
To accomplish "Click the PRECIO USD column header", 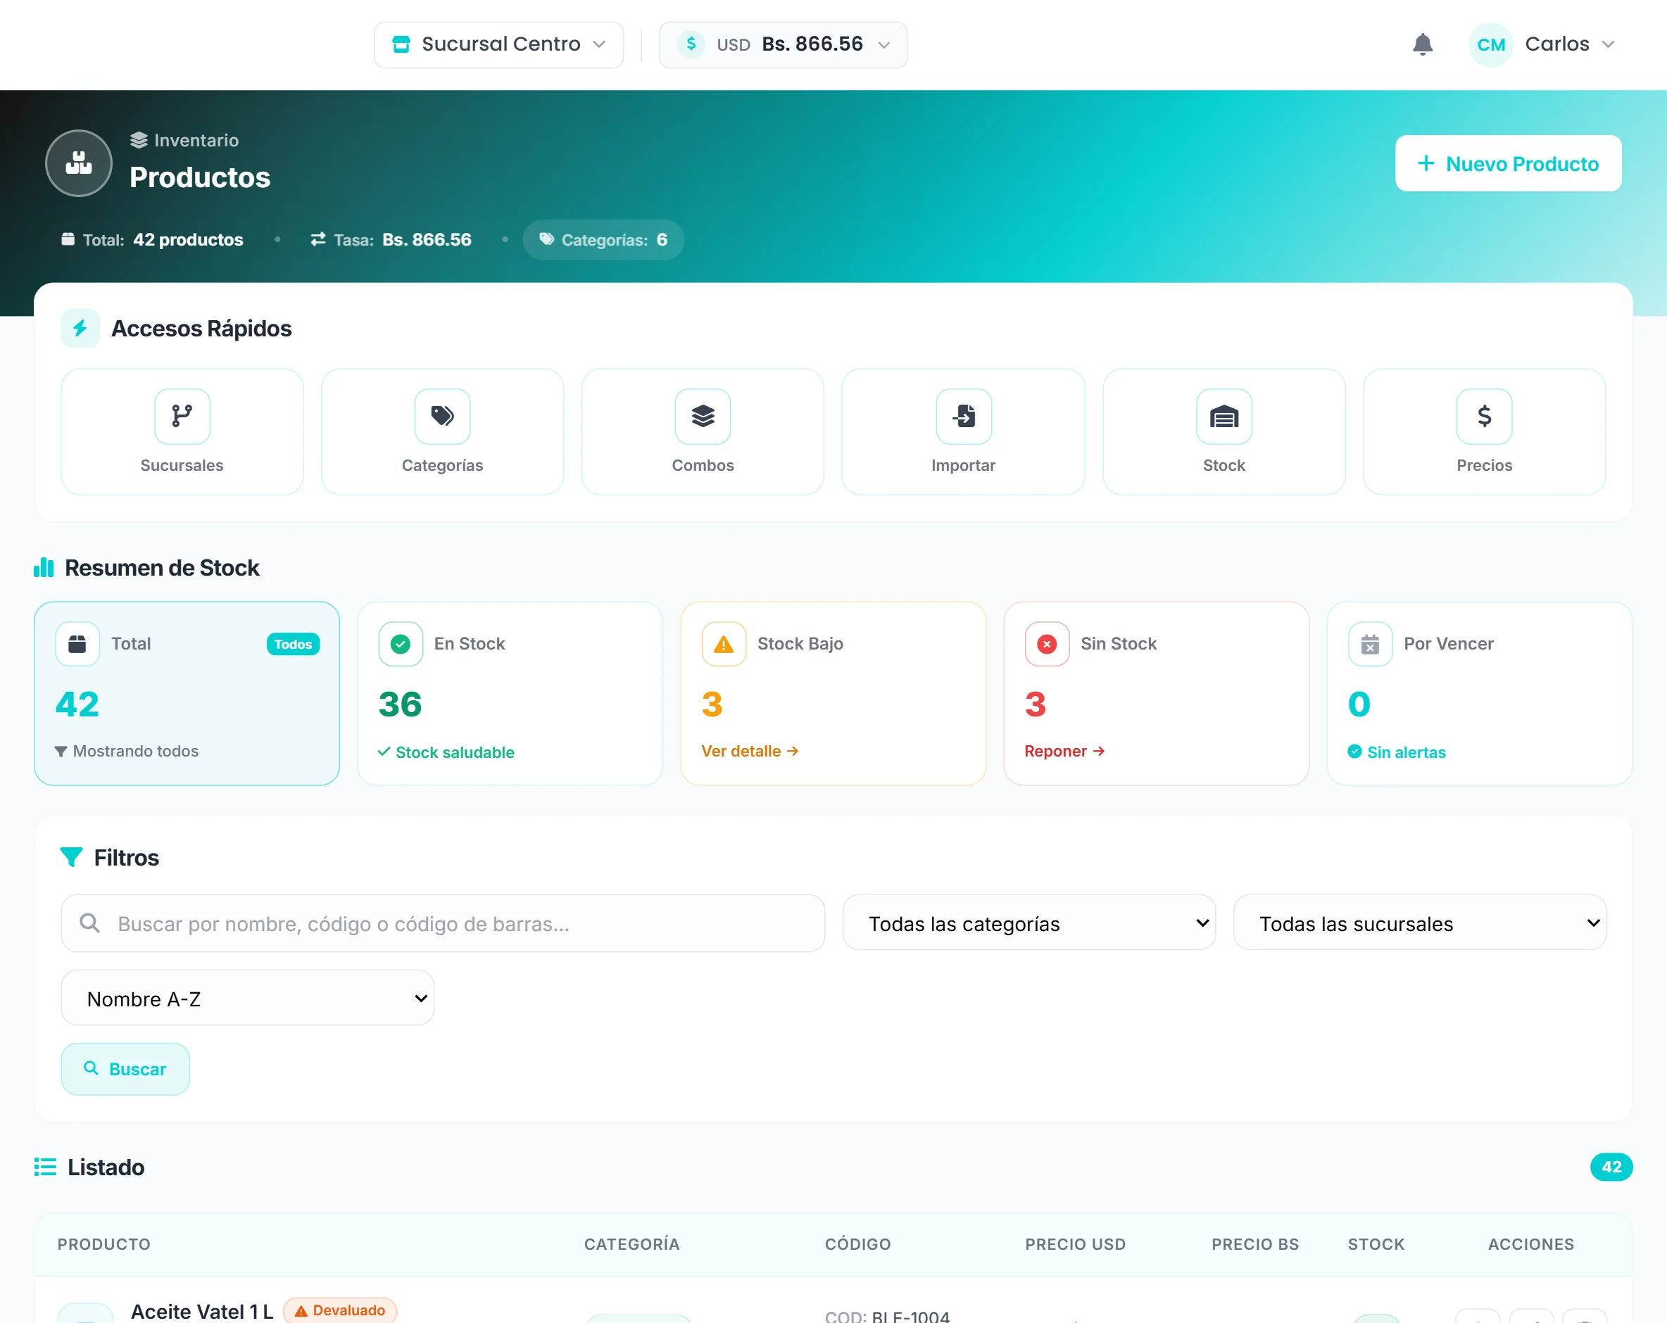I will click(x=1075, y=1244).
